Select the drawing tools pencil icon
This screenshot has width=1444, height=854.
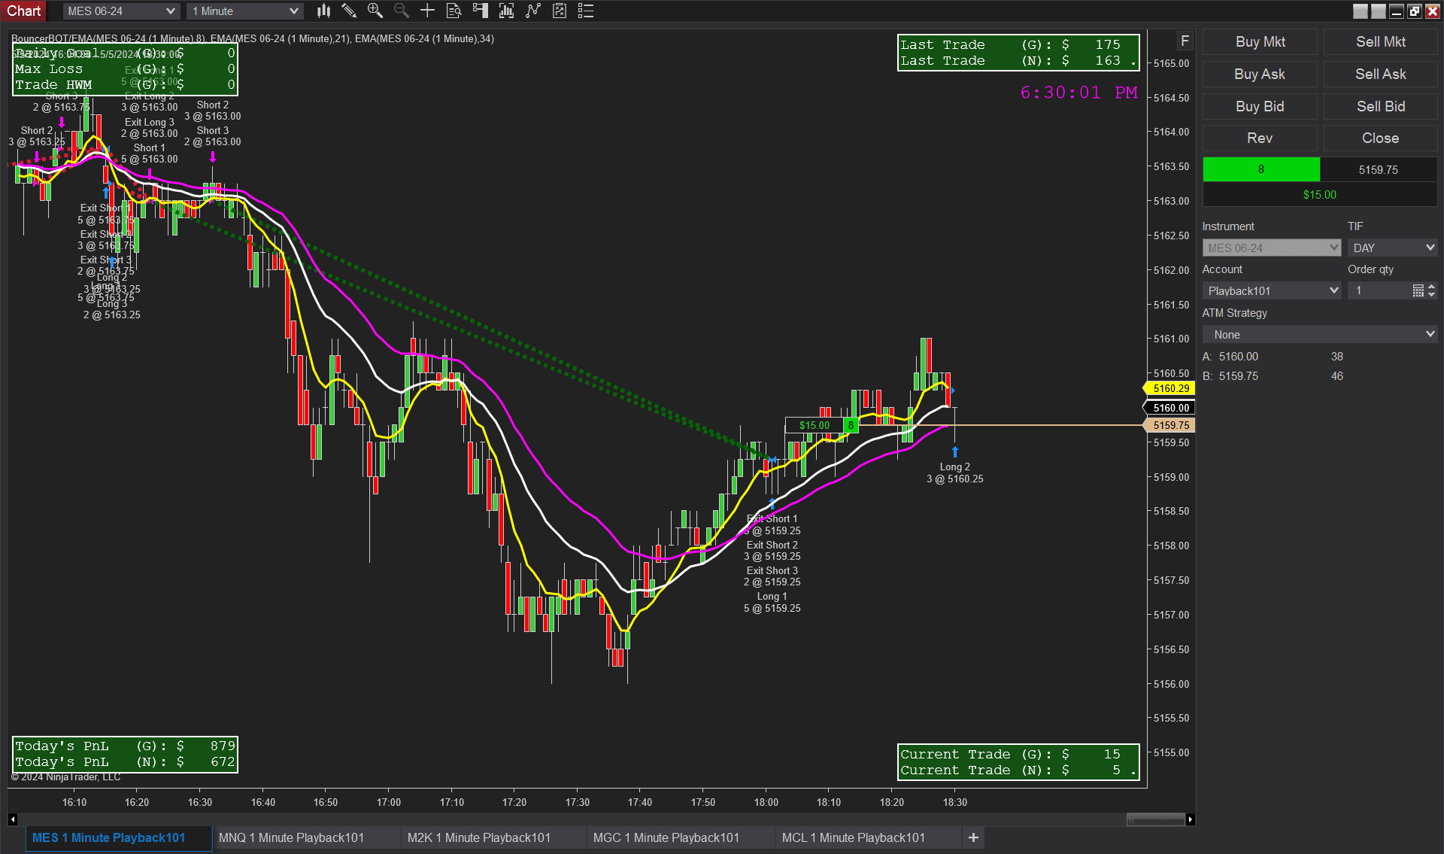coord(349,11)
